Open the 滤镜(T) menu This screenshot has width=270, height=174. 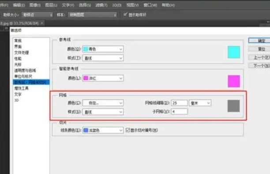coord(101,5)
